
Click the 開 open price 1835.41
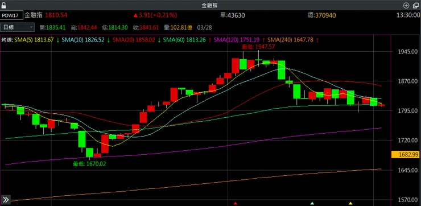(x=52, y=27)
